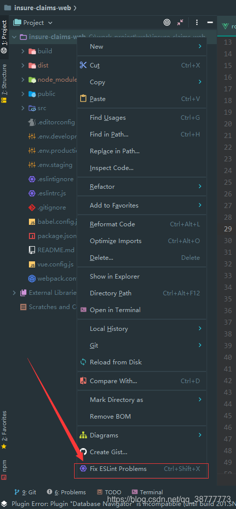This screenshot has height=509, width=236.
Task: Click the ESLint icon beside Fix ESLint Problems
Action: (83, 468)
